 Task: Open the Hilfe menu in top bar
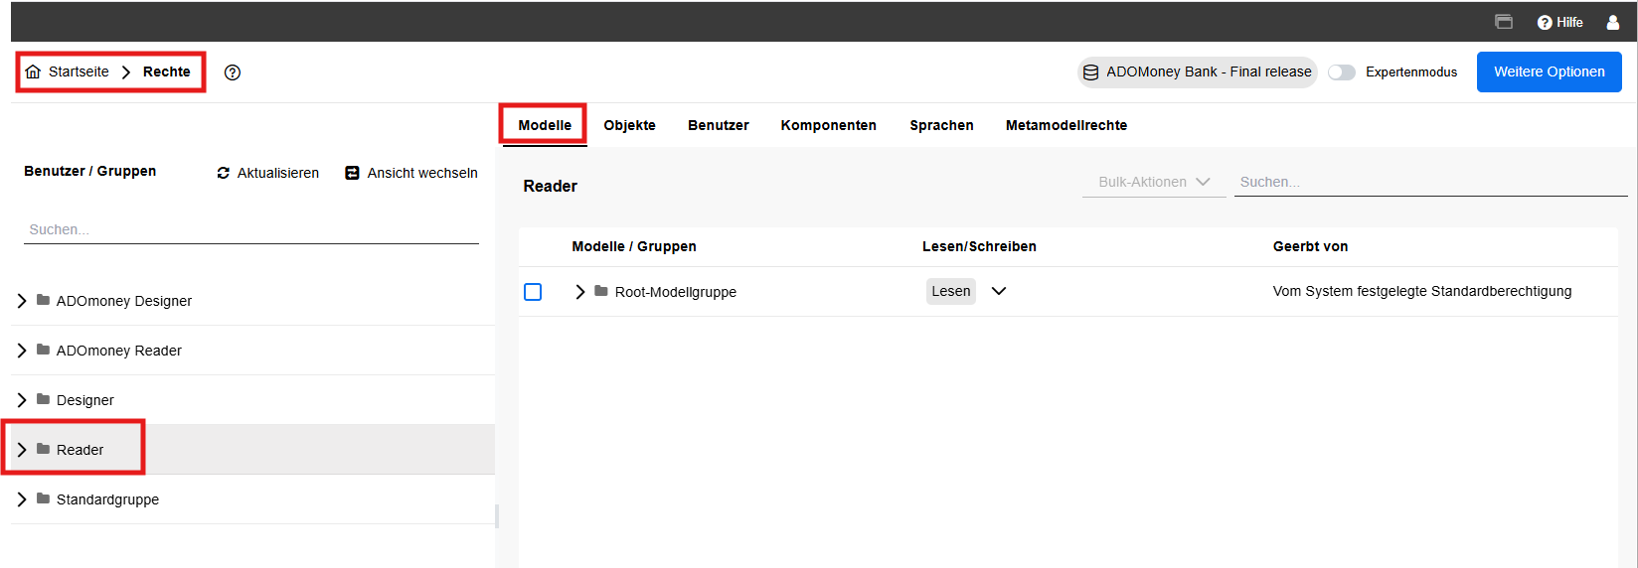point(1559,22)
